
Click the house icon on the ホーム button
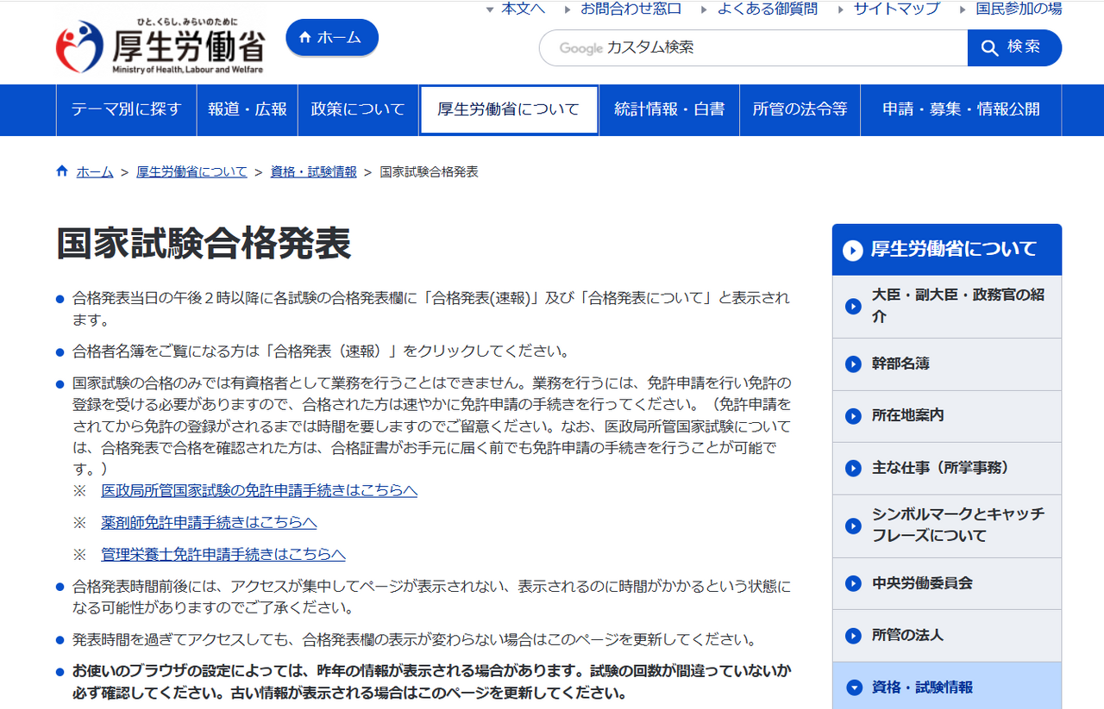(x=304, y=38)
